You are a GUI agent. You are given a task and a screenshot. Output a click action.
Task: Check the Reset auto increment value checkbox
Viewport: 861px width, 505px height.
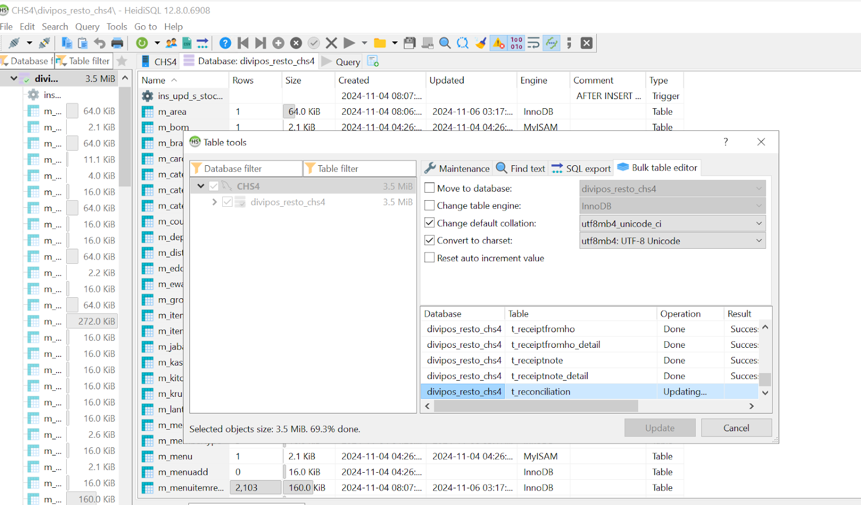tap(429, 257)
